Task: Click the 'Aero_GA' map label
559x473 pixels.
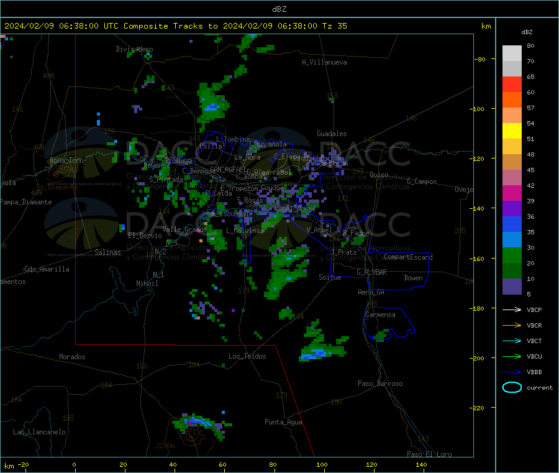Action: (371, 292)
